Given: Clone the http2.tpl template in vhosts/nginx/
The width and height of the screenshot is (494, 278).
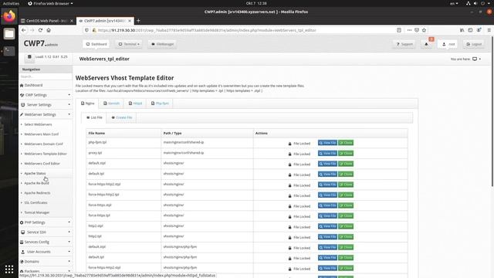Looking at the screenshot, I should coord(346,237).
